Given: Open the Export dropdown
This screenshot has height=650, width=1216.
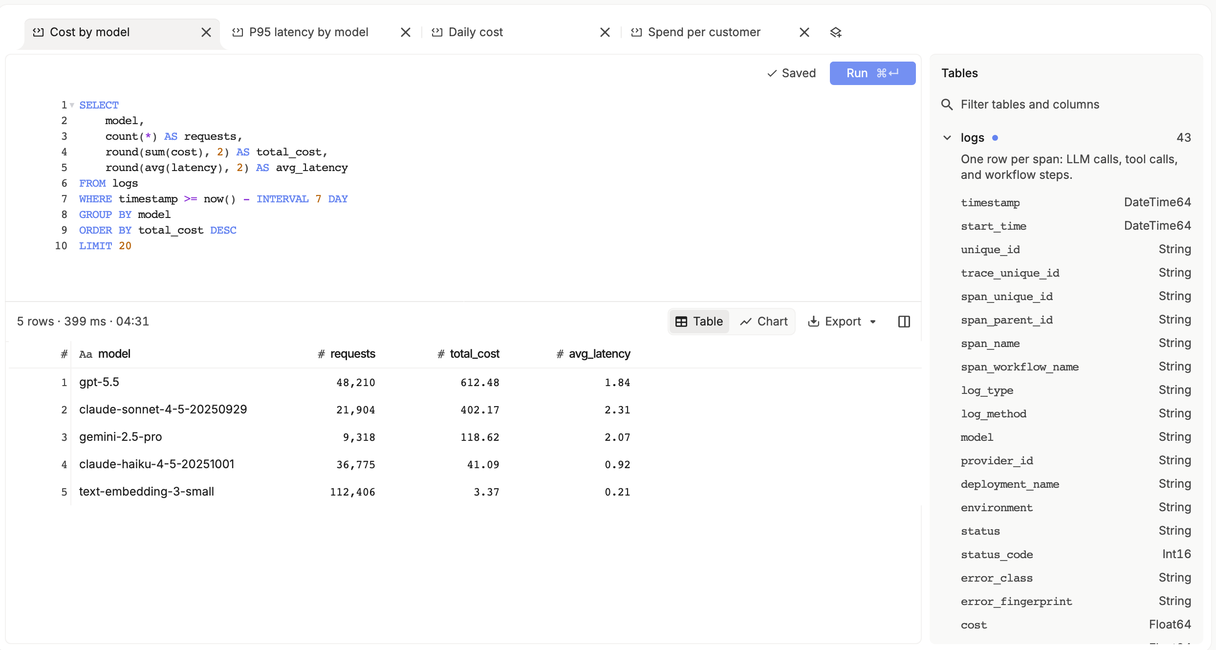Looking at the screenshot, I should 842,322.
